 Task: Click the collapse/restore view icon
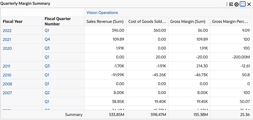pos(243,4)
